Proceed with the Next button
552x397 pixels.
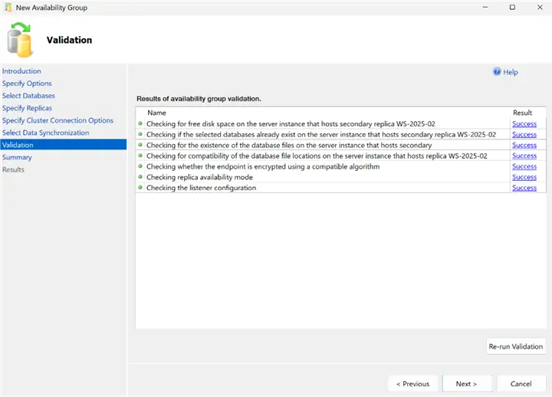coord(466,384)
